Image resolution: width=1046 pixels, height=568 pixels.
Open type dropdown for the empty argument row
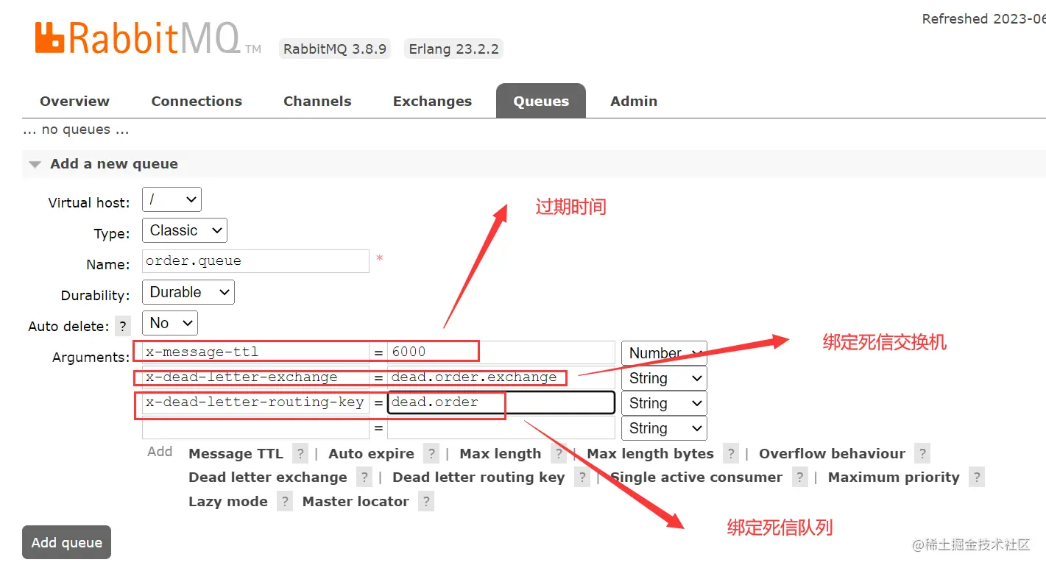pos(664,428)
